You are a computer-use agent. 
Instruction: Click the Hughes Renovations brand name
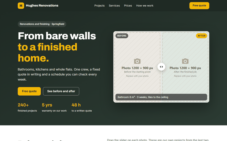tap(42, 5)
